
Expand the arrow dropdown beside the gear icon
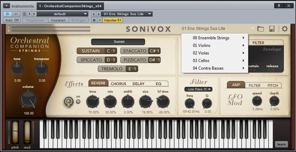tap(100, 20)
